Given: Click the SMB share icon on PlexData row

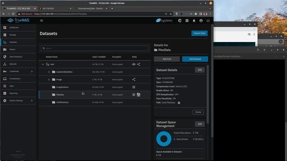Looking at the screenshot, I should coord(139,94).
